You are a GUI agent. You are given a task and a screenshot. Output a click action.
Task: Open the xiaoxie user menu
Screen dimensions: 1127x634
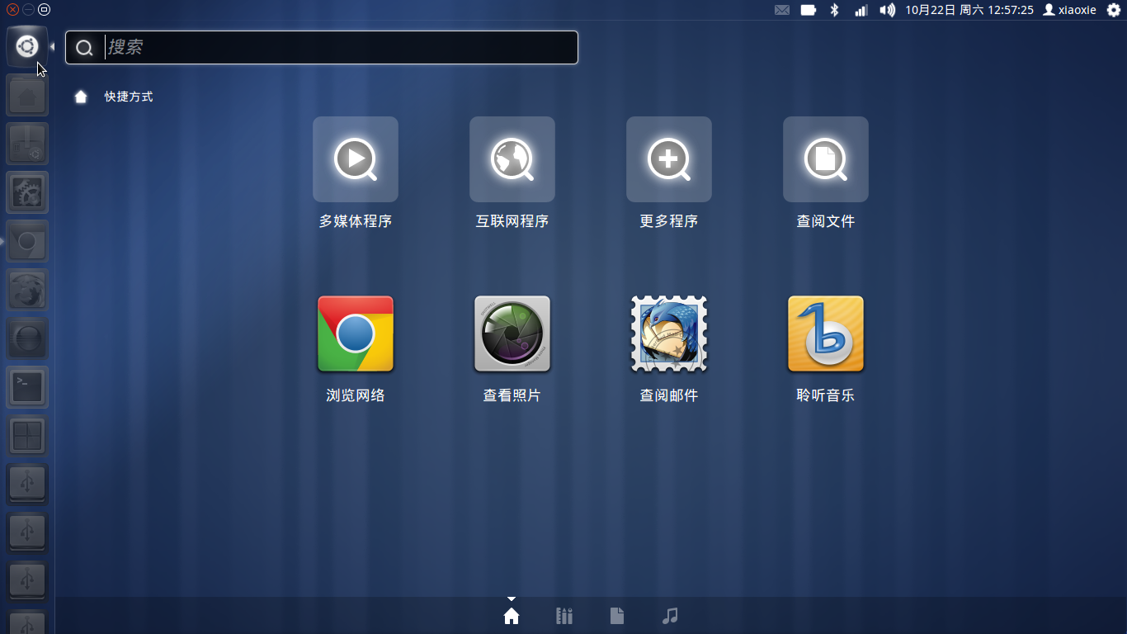(x=1070, y=10)
